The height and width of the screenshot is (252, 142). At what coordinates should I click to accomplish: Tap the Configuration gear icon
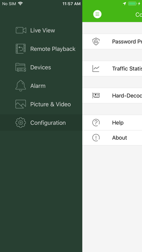coord(21,123)
